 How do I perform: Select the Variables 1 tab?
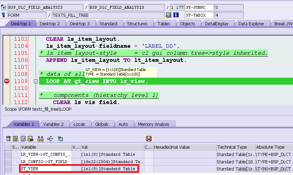[x=24, y=124]
